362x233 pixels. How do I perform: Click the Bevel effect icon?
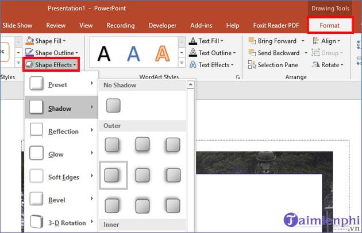36,199
